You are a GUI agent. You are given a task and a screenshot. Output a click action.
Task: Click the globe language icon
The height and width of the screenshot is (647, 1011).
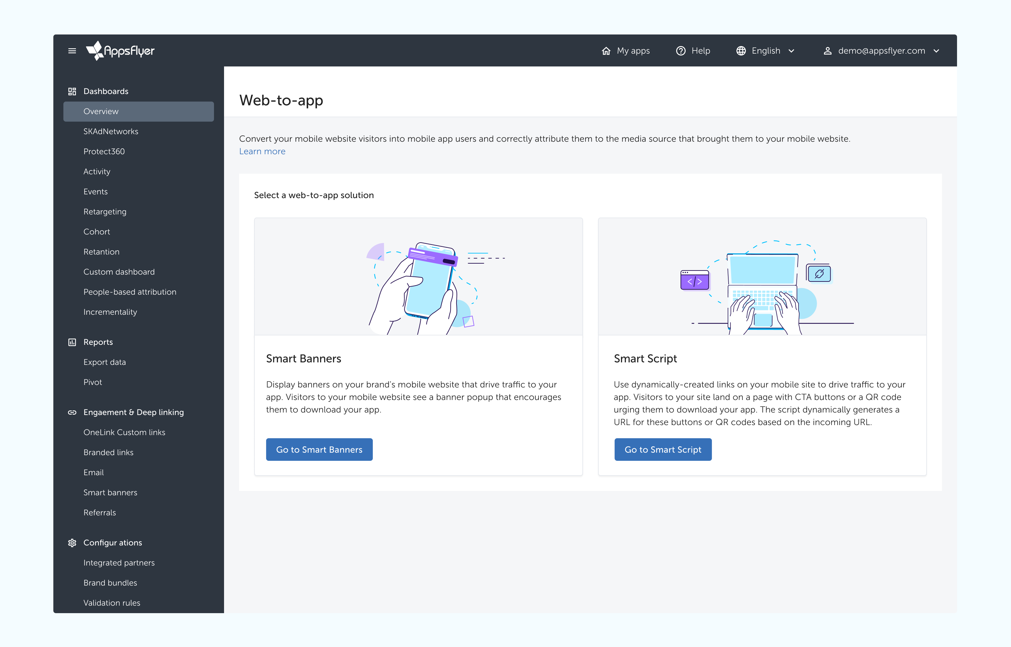tap(741, 51)
